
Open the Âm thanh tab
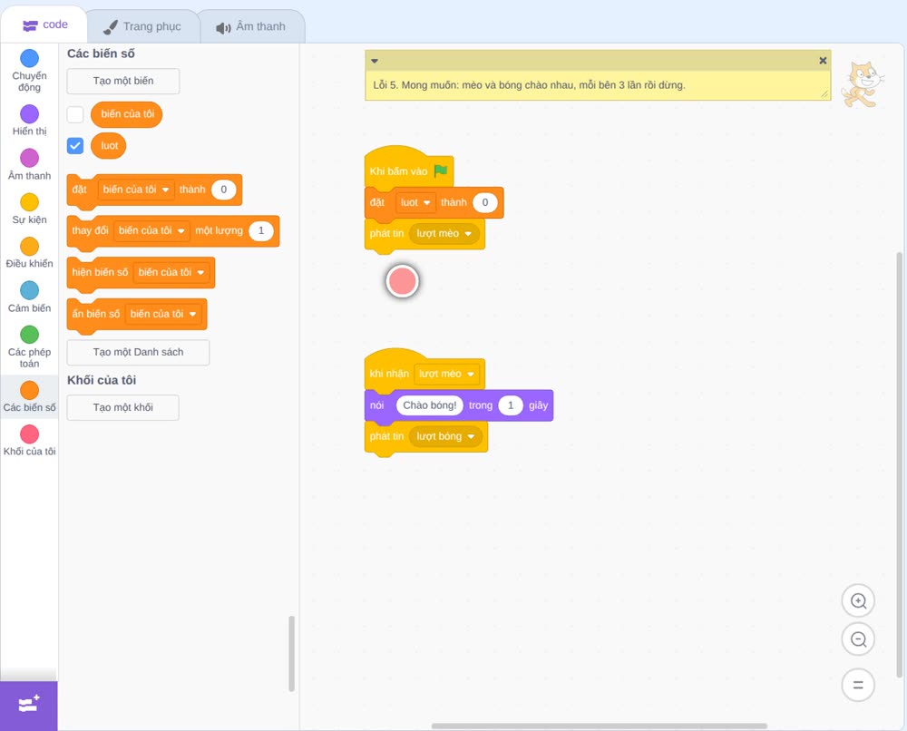click(251, 26)
